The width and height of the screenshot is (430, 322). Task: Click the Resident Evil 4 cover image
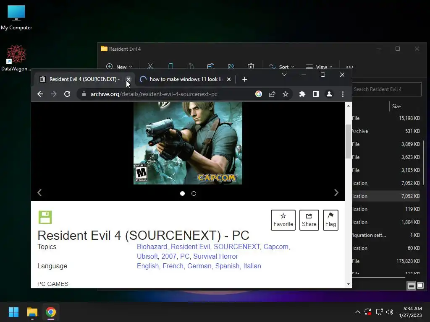coord(188,143)
